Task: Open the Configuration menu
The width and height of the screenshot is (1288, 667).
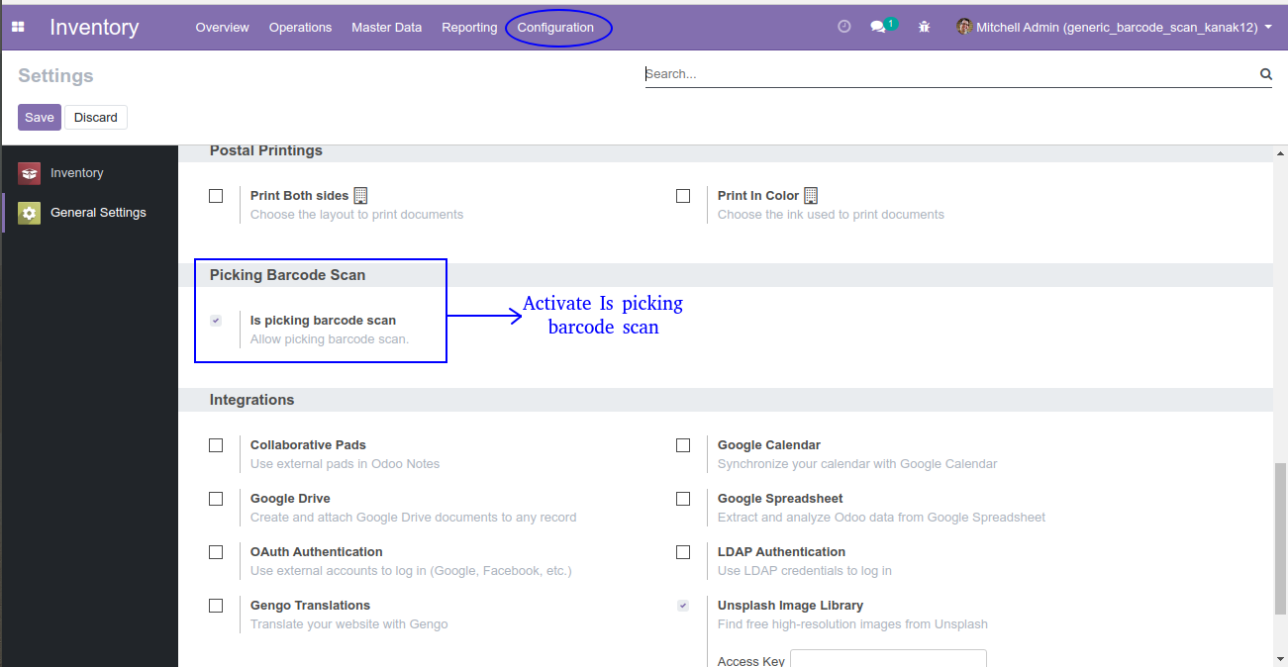Action: pyautogui.click(x=555, y=27)
